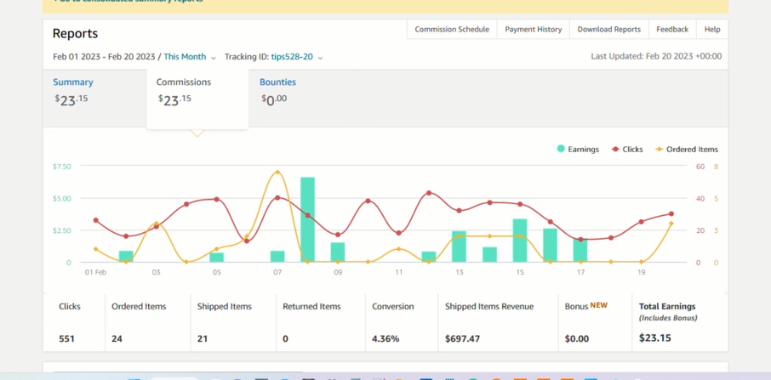Click the 19 x-axis date label
This screenshot has width=771, height=380.
coord(641,272)
